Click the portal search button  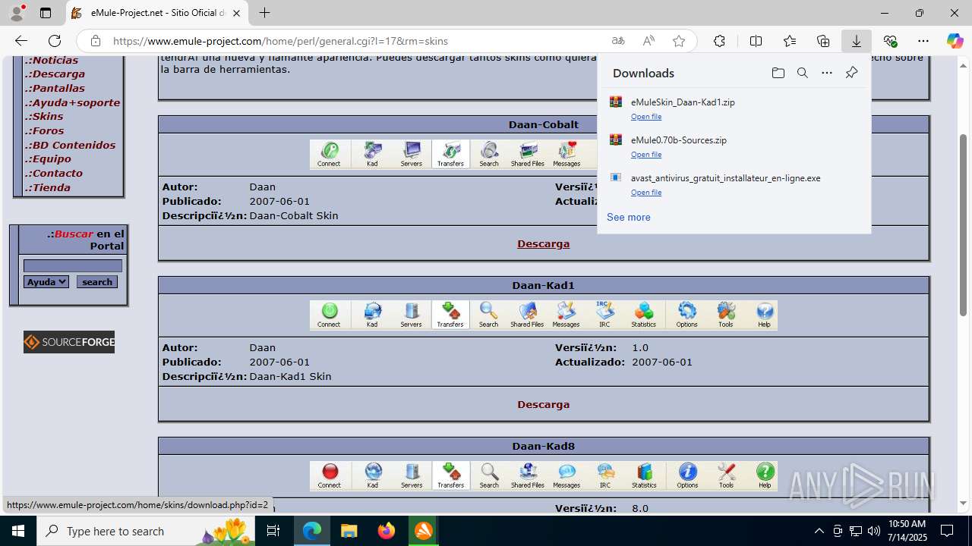[x=97, y=281]
